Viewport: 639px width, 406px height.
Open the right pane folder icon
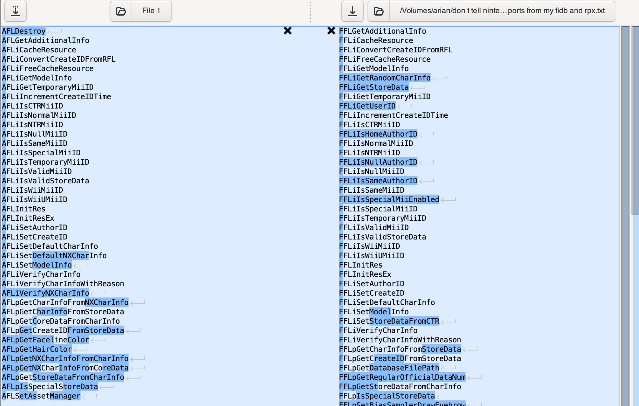pyautogui.click(x=379, y=11)
